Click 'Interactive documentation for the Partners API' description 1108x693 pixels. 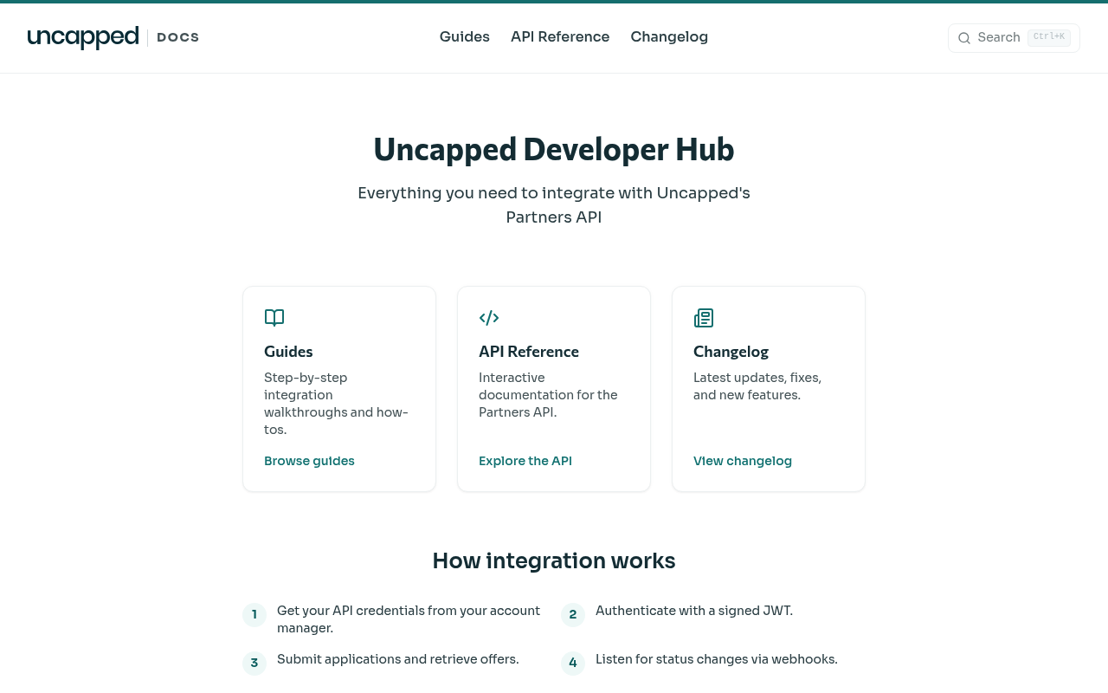point(548,395)
